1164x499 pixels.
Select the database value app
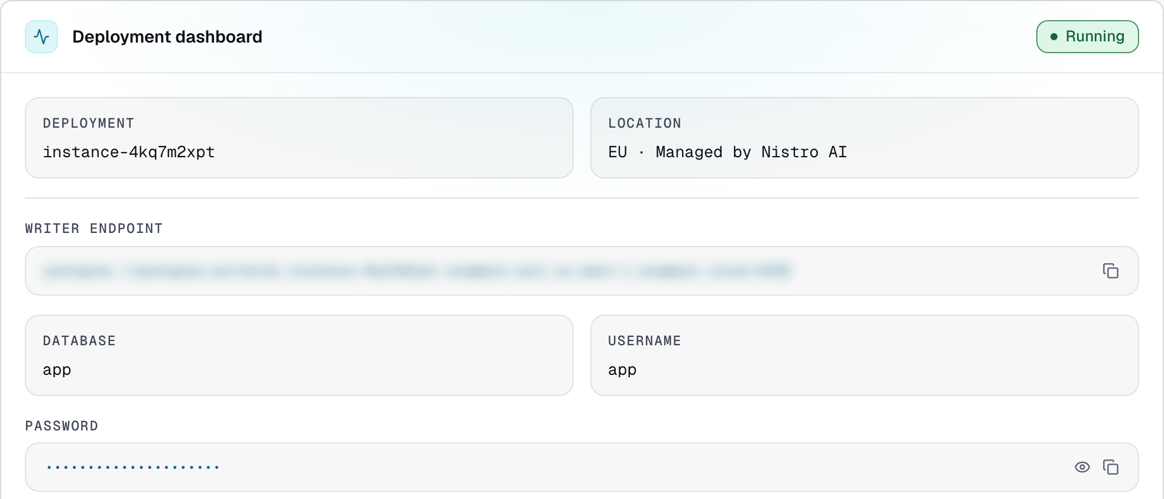[x=57, y=370]
